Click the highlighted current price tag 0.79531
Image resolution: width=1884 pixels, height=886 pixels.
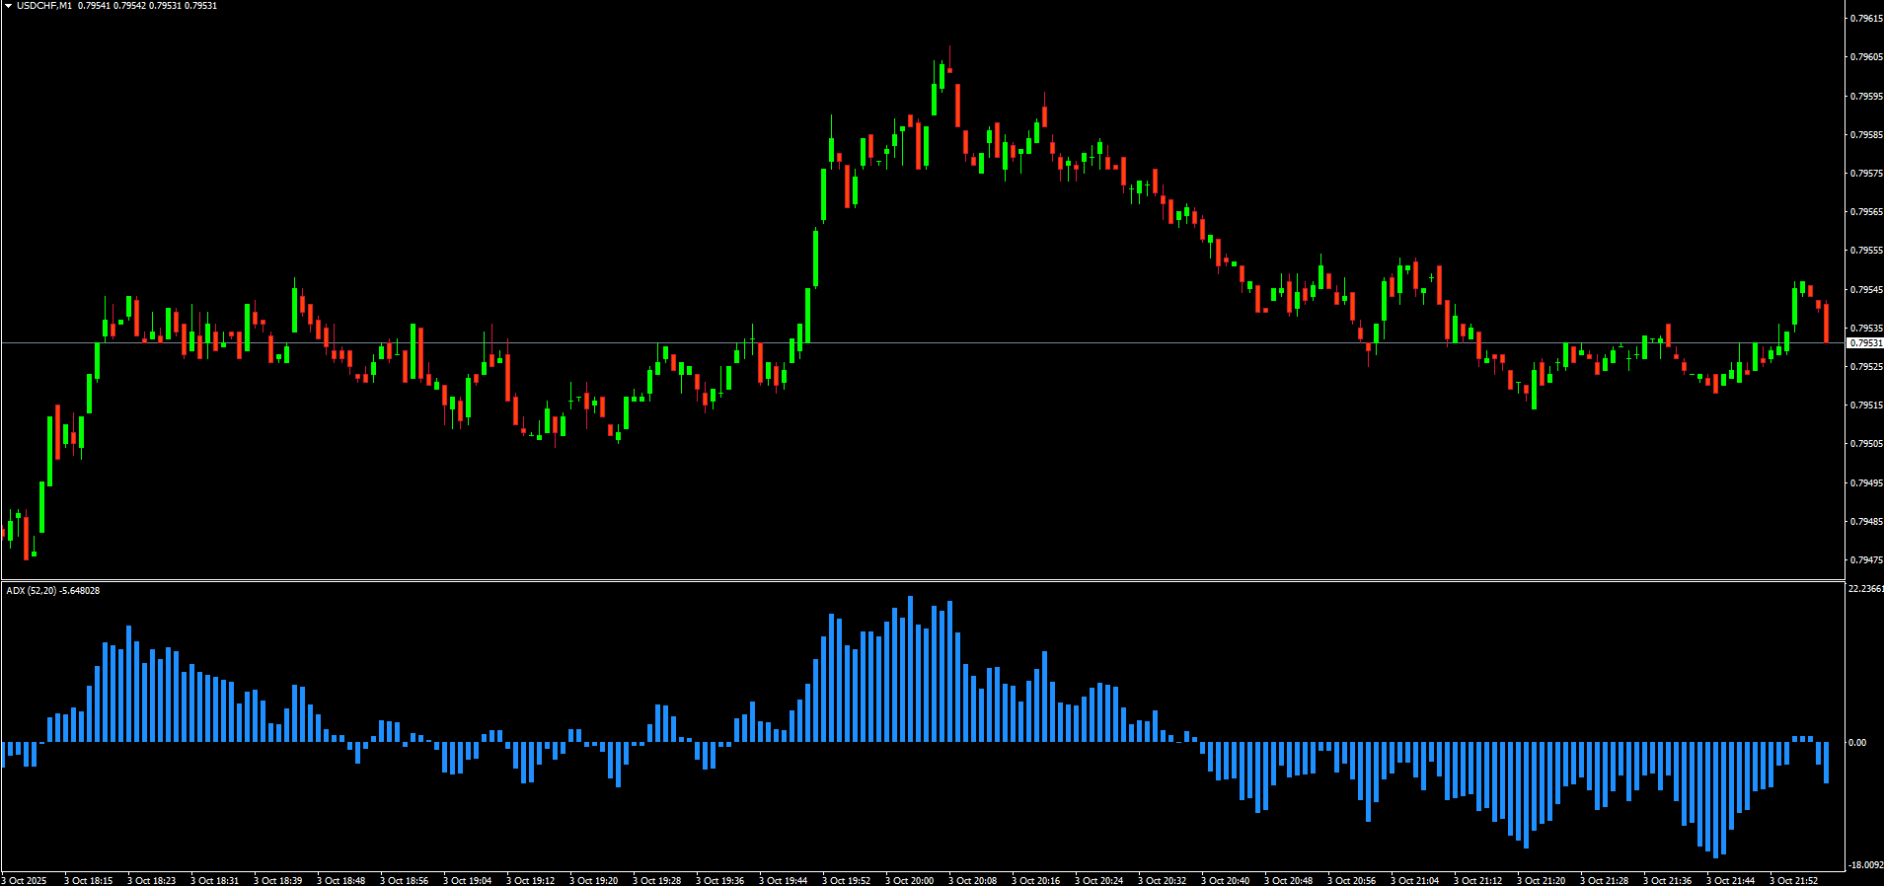[1864, 343]
